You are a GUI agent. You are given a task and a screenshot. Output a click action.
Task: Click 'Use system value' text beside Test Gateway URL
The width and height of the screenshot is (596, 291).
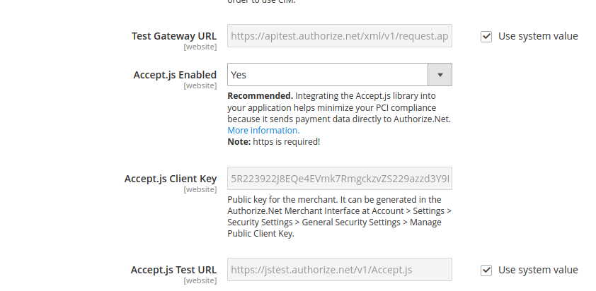click(538, 36)
